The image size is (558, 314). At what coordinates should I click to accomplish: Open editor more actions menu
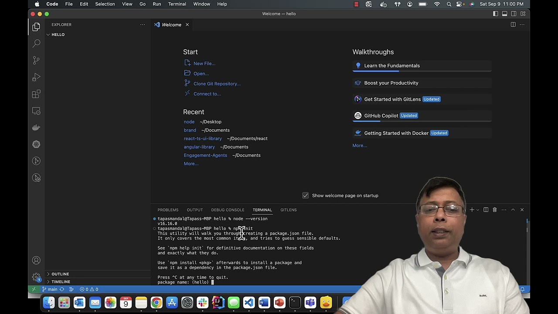tap(522, 24)
